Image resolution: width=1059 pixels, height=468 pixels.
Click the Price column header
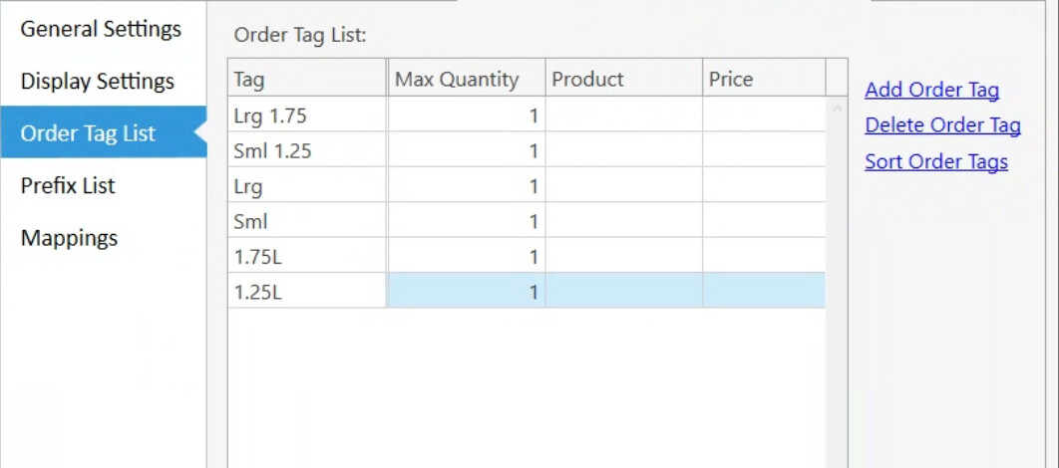pyautogui.click(x=764, y=80)
